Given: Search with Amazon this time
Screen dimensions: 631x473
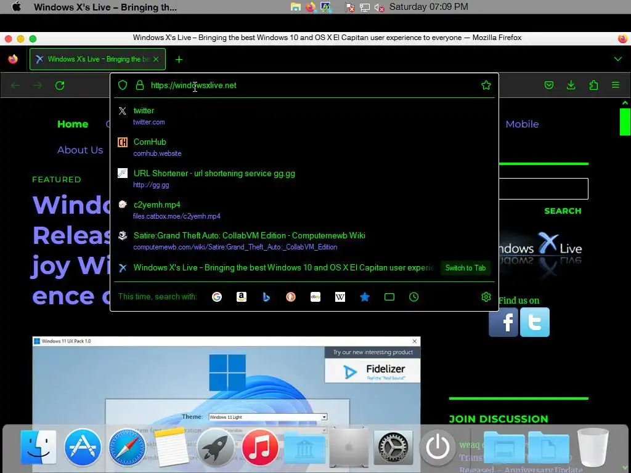Looking at the screenshot, I should pyautogui.click(x=242, y=297).
